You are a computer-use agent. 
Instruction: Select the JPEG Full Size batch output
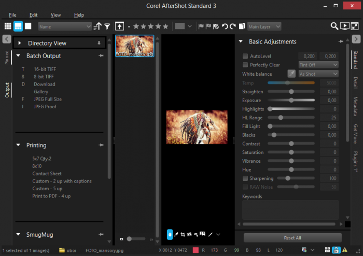tap(48, 98)
